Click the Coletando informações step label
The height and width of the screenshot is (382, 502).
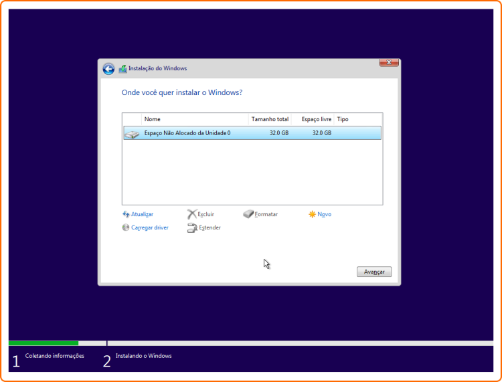55,356
